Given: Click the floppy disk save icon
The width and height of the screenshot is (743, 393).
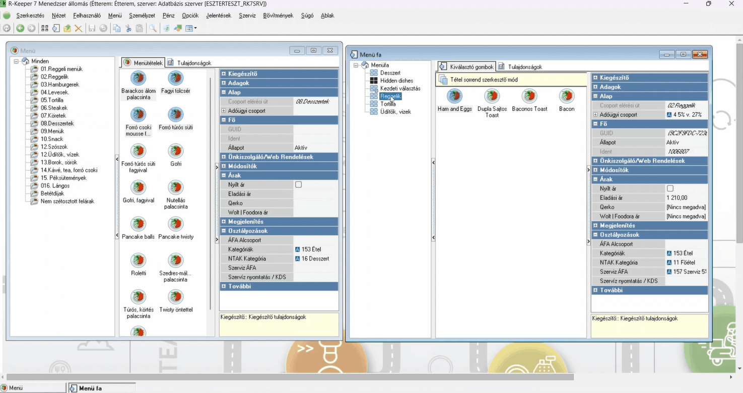Looking at the screenshot, I should [92, 28].
